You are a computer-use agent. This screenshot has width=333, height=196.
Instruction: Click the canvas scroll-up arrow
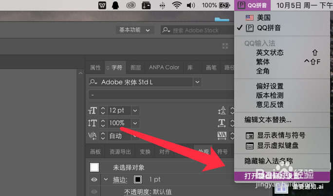coord(80,73)
